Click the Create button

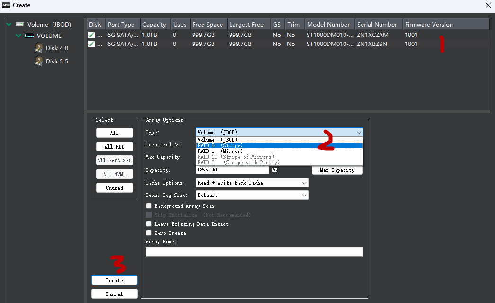pos(114,280)
